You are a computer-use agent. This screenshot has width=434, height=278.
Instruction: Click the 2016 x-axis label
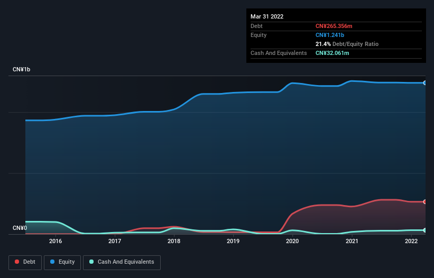click(x=56, y=241)
